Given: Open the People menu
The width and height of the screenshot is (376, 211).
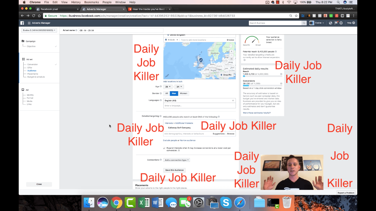Looking at the screenshot, I should [107, 2].
